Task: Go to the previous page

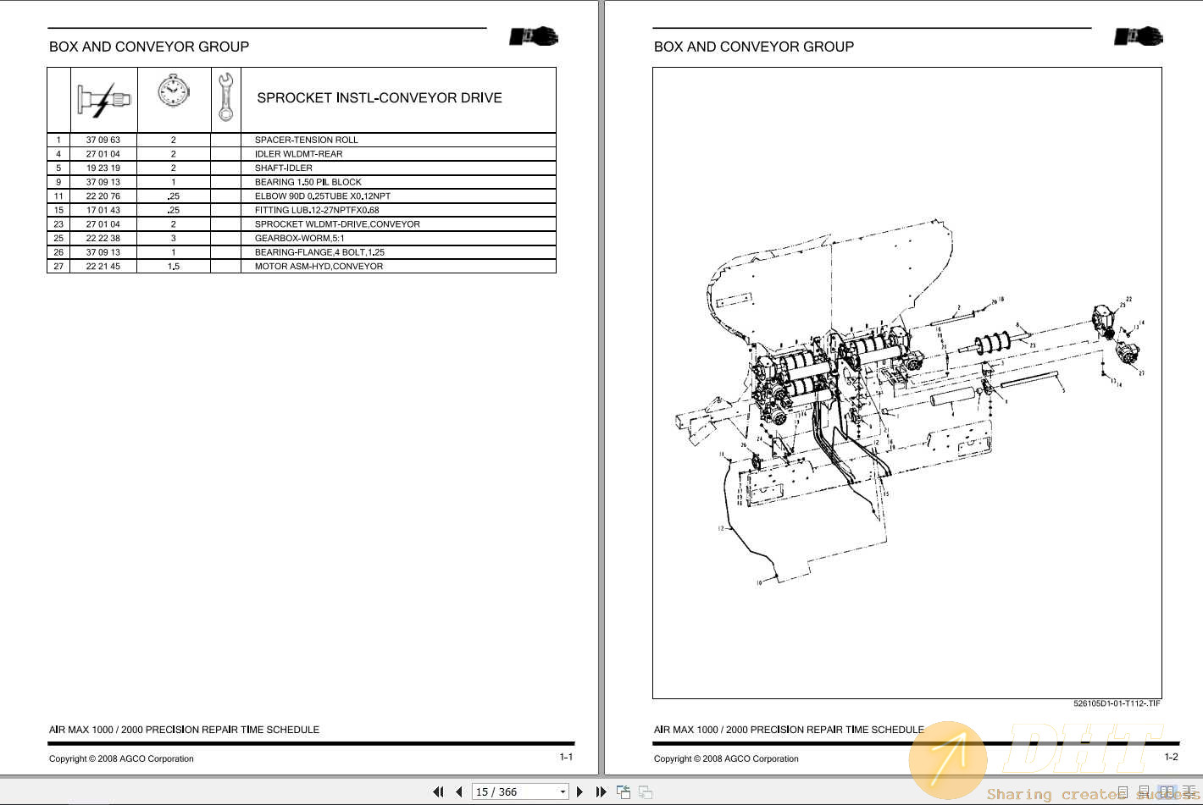Action: click(x=458, y=792)
